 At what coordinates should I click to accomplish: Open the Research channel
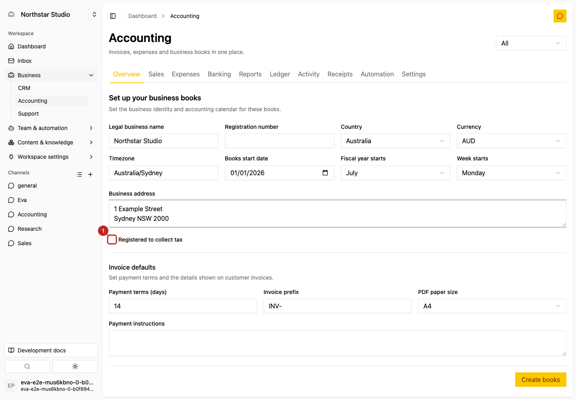click(x=51, y=229)
